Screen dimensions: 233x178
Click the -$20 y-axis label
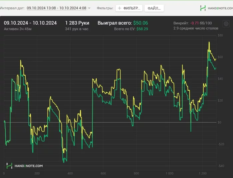(x=221, y=144)
